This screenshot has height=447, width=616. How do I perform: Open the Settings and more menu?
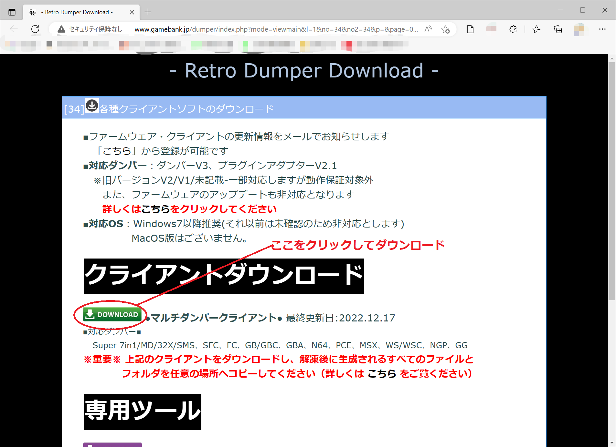(x=602, y=29)
